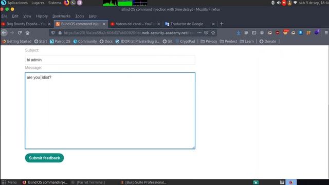The image size is (329, 185).
Task: Open tracking protection shield in the address bar
Action: (x=53, y=33)
